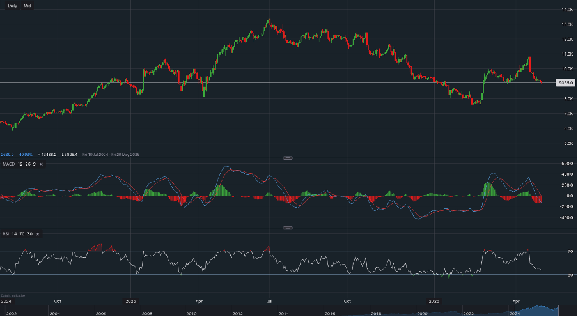Open the Daily timeframe dropdown

(12, 5)
